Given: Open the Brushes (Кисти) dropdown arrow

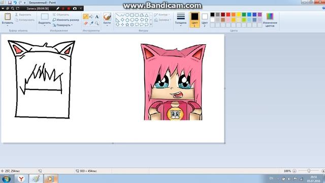Looking at the screenshot, I should point(107,25).
